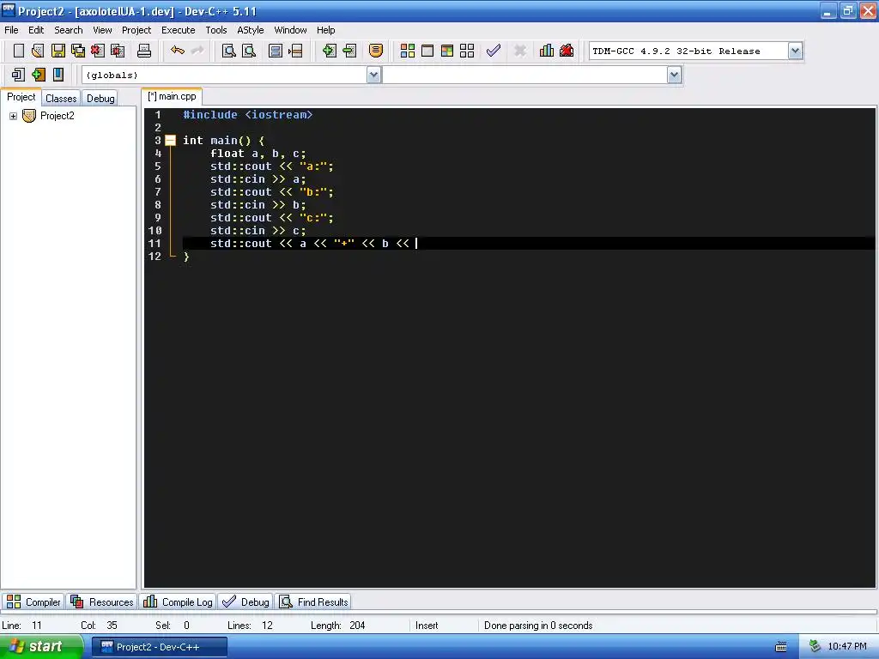Image resolution: width=879 pixels, height=659 pixels.
Task: Open the bottom Debug tab
Action: pyautogui.click(x=246, y=602)
